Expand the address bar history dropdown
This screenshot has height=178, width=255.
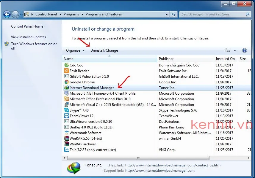167,14
